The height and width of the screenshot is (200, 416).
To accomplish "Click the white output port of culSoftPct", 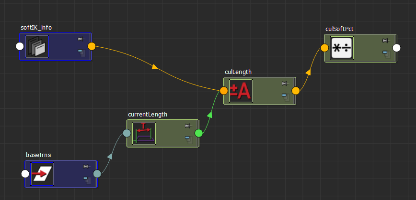I will [x=396, y=48].
